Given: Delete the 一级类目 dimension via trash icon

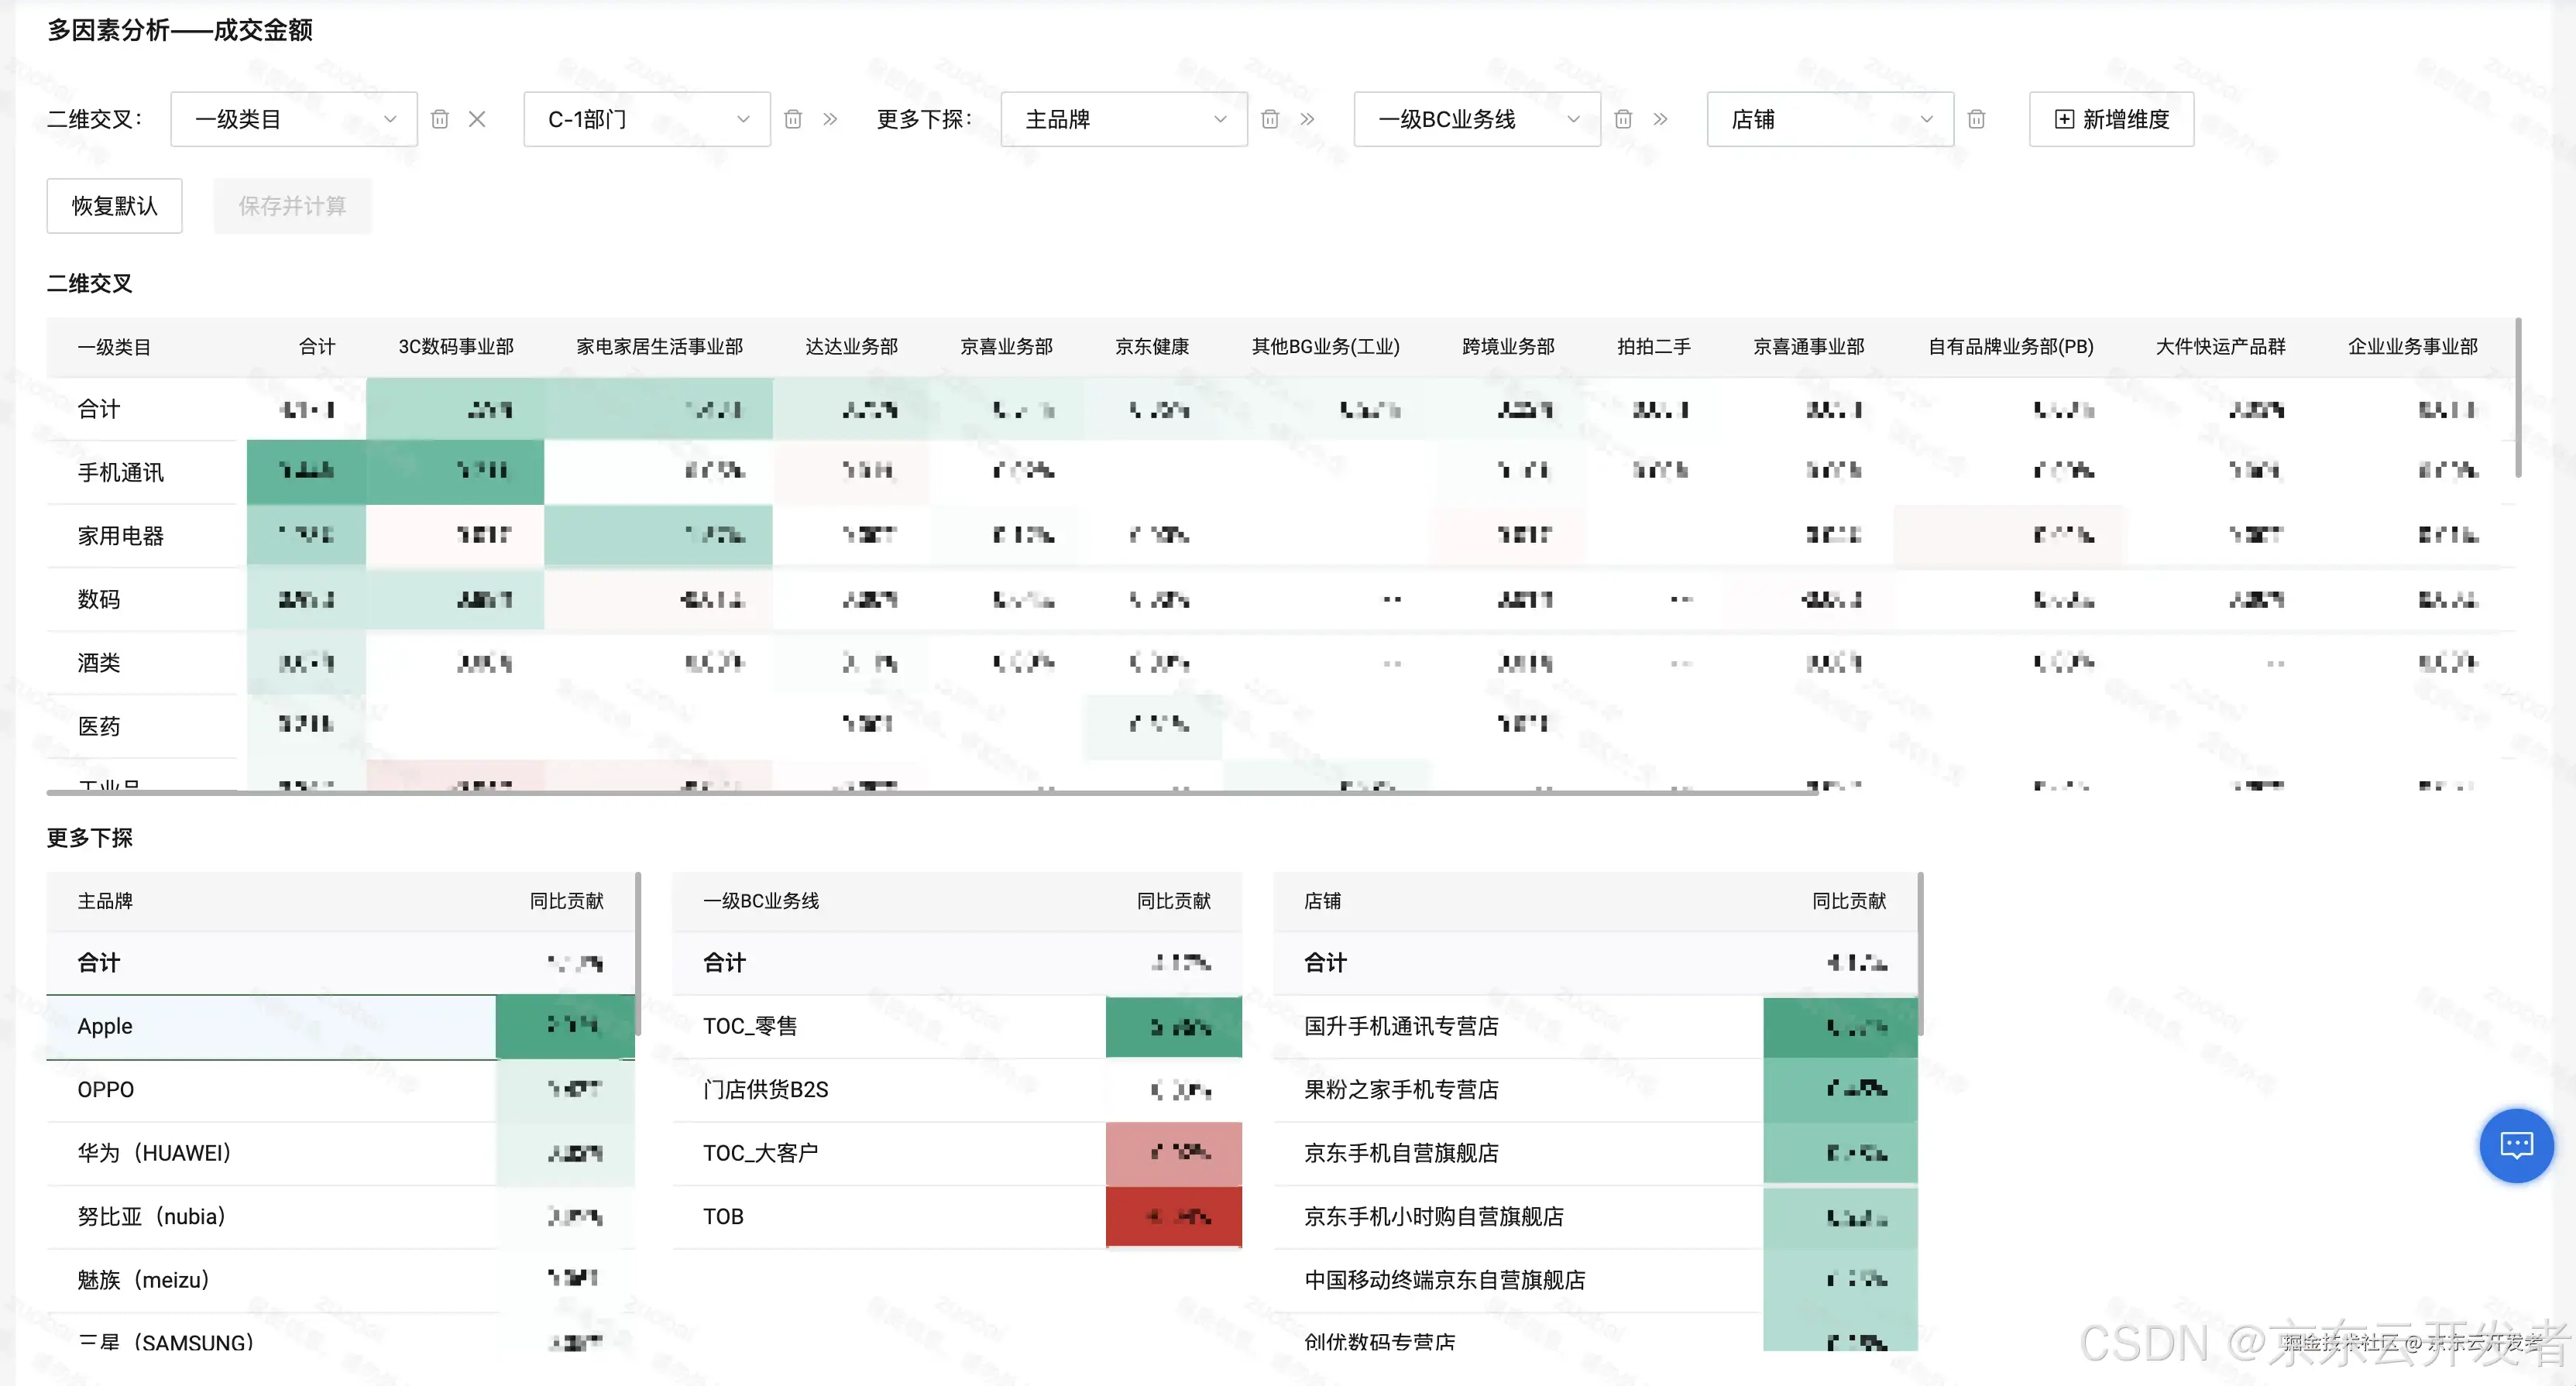Looking at the screenshot, I should [440, 120].
